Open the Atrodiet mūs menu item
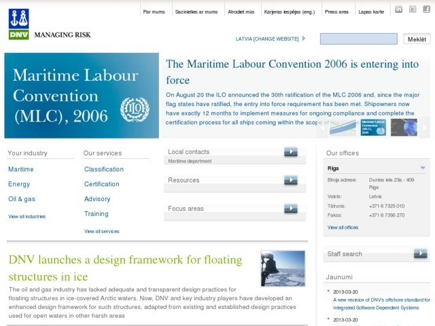Viewport: 435px width, 326px height. pos(241,12)
